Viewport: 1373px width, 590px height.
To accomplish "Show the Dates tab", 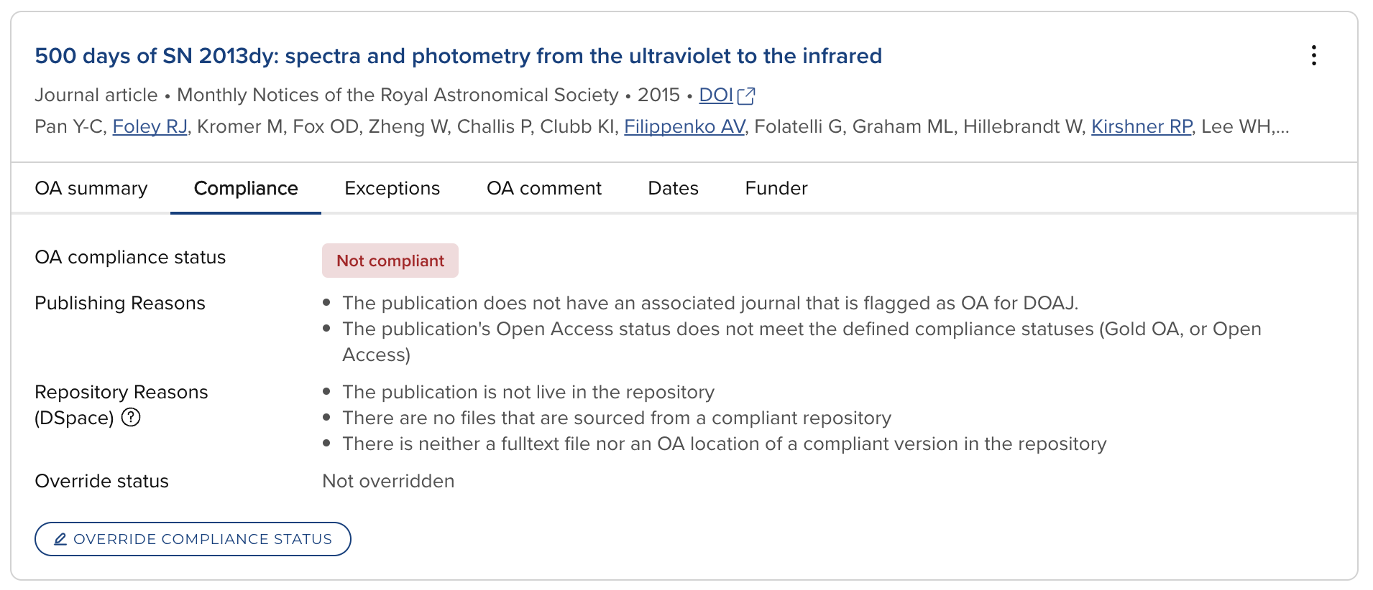I will point(673,188).
